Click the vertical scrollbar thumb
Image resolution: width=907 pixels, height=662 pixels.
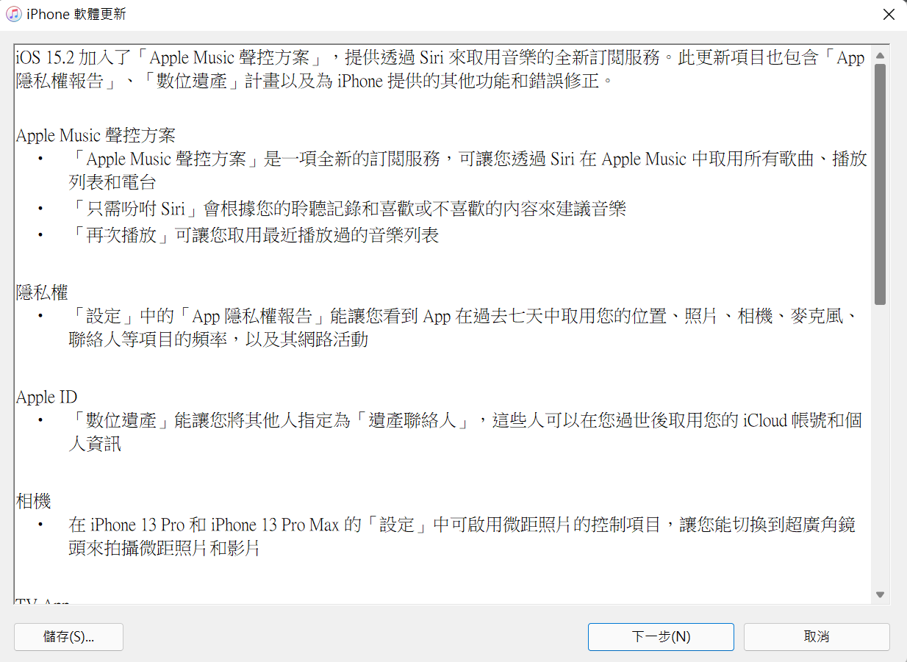click(x=880, y=184)
